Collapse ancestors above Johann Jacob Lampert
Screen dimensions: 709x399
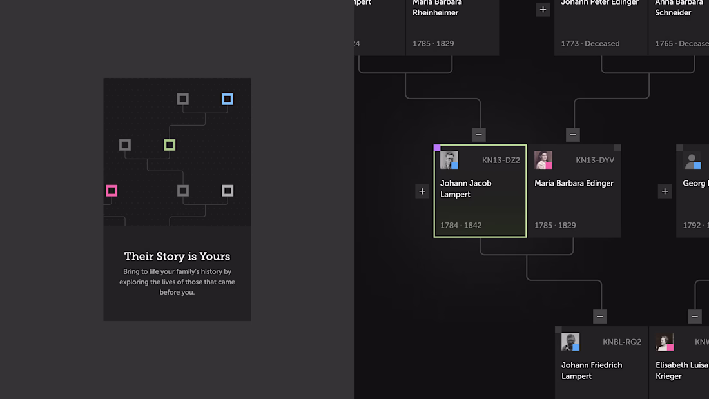479,135
